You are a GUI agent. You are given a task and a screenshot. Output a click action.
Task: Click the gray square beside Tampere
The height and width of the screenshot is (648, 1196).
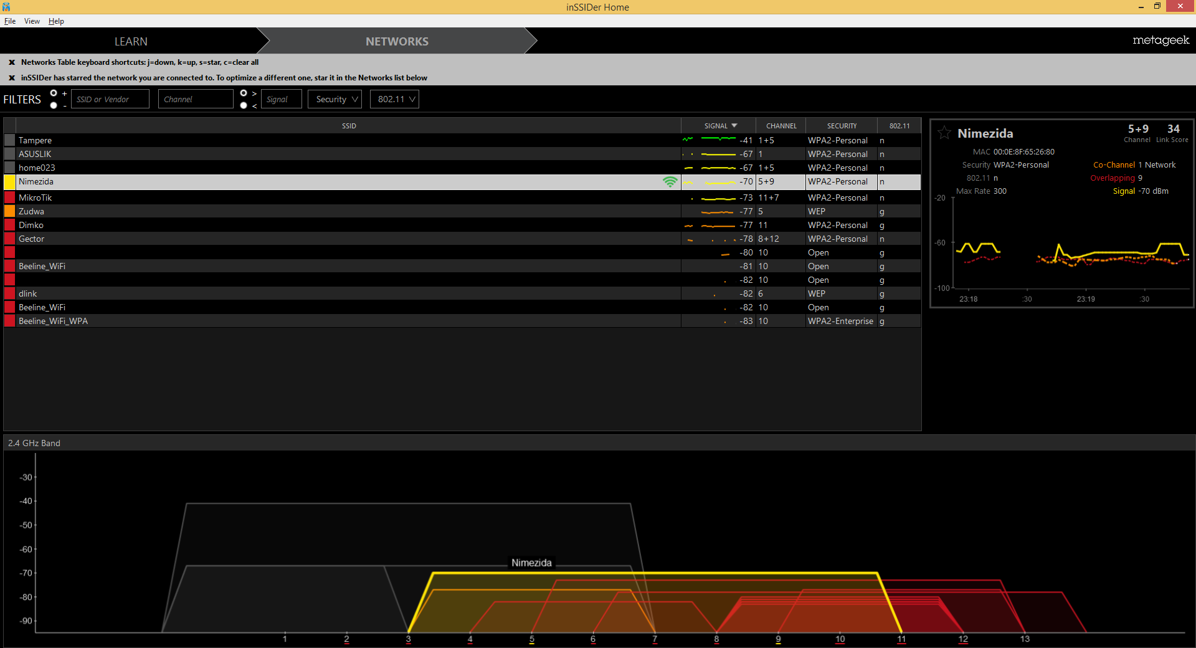pyautogui.click(x=9, y=140)
